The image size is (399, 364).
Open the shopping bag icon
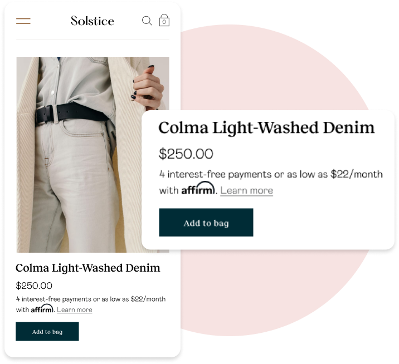pos(164,20)
